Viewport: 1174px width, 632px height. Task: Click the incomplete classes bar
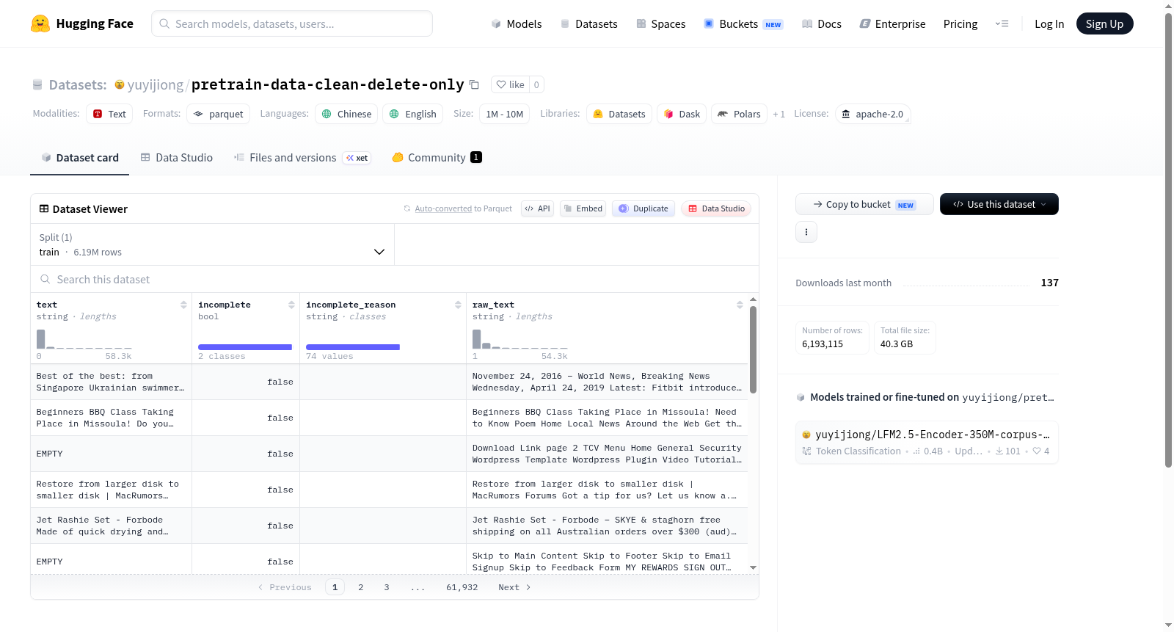(x=245, y=347)
